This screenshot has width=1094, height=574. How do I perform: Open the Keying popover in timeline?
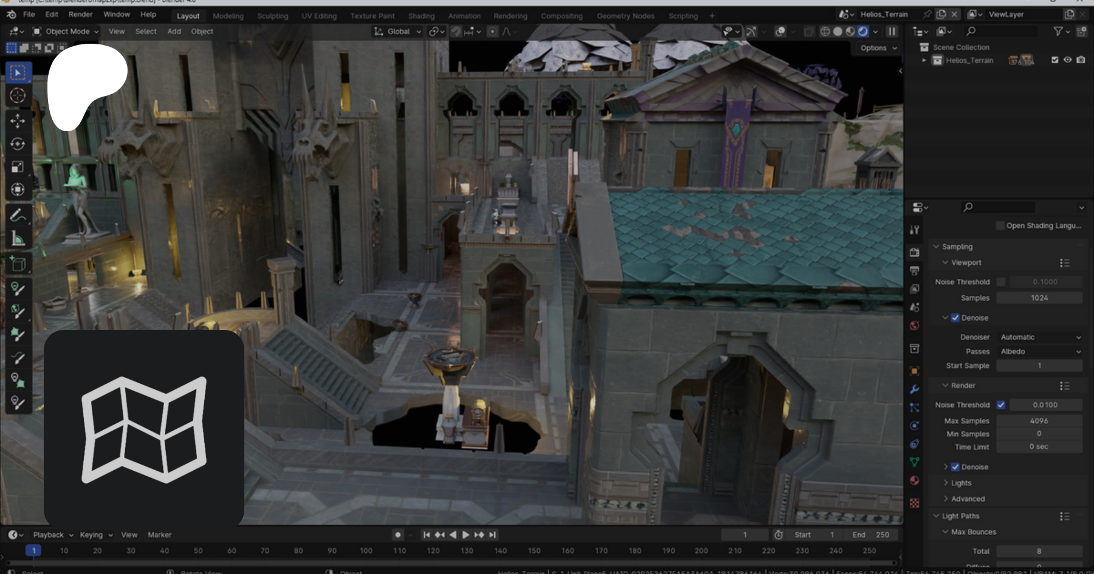coord(95,535)
